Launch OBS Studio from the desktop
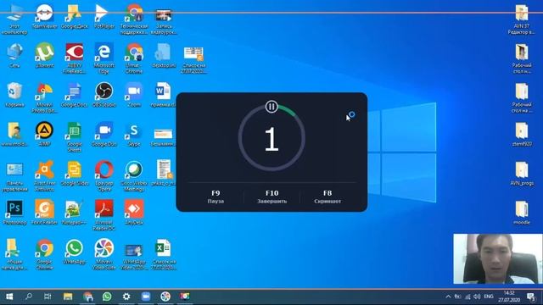543x305 pixels. (104, 94)
